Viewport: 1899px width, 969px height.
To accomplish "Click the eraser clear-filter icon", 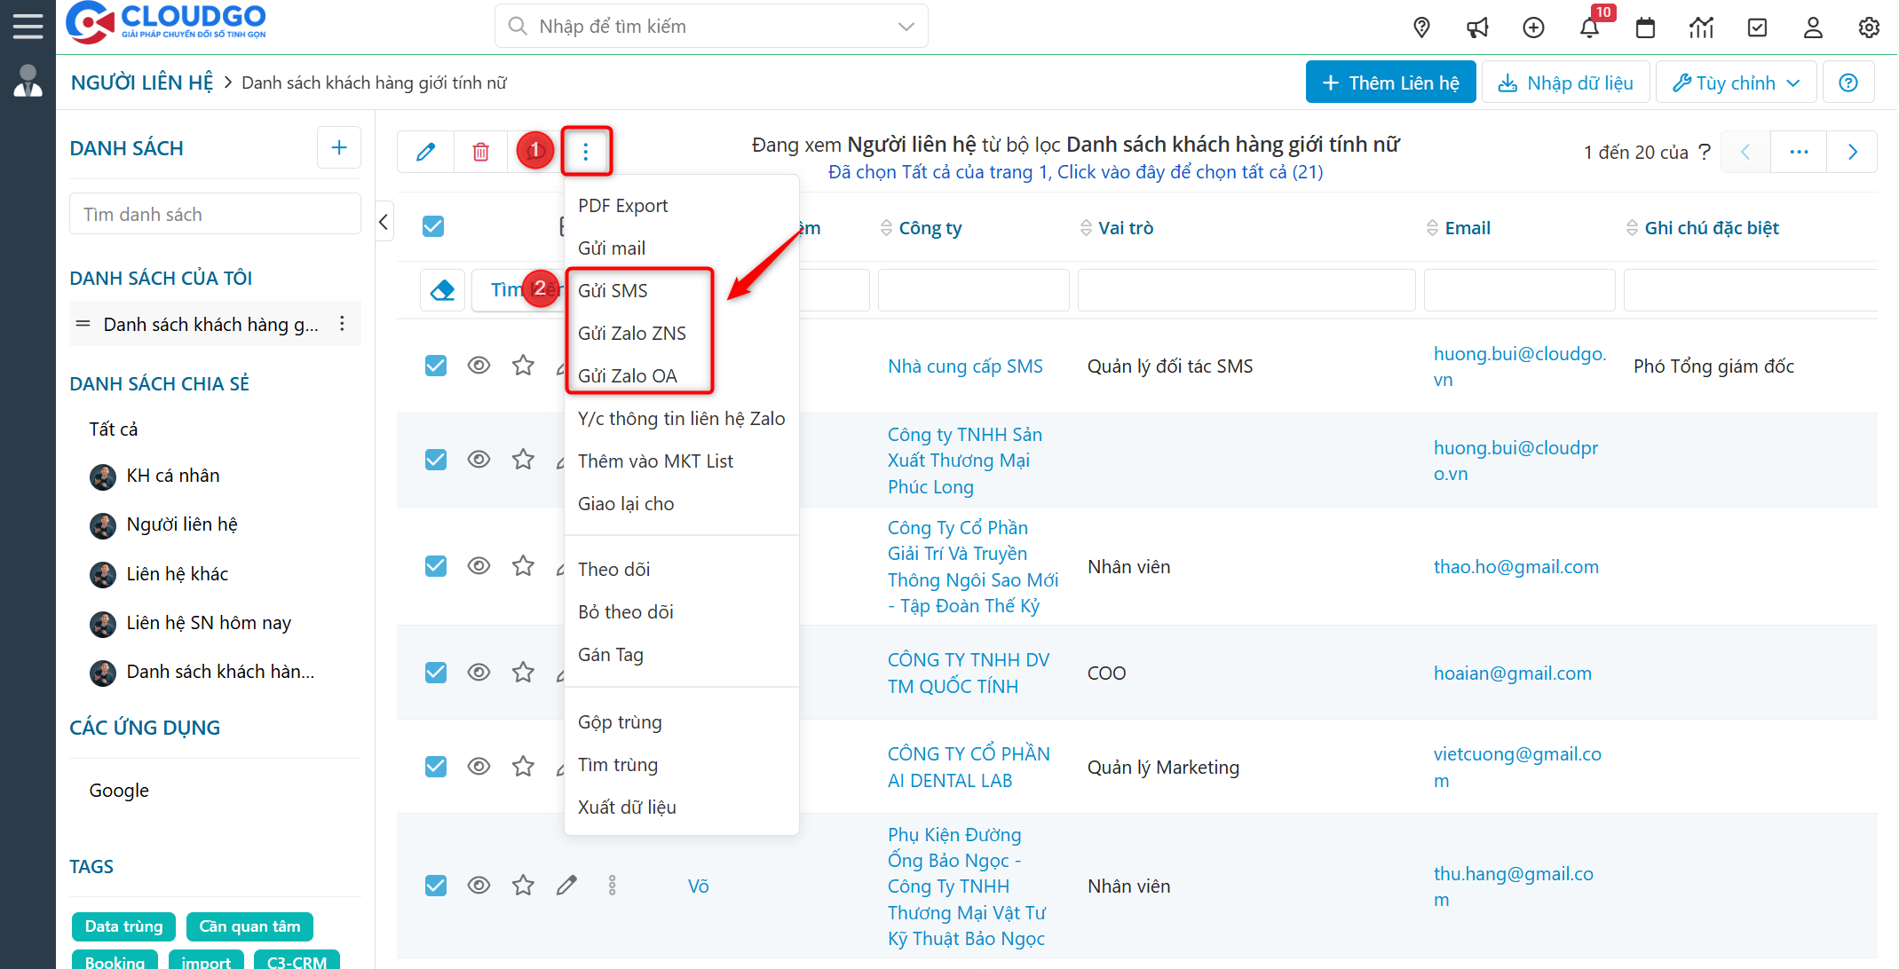I will 442,290.
